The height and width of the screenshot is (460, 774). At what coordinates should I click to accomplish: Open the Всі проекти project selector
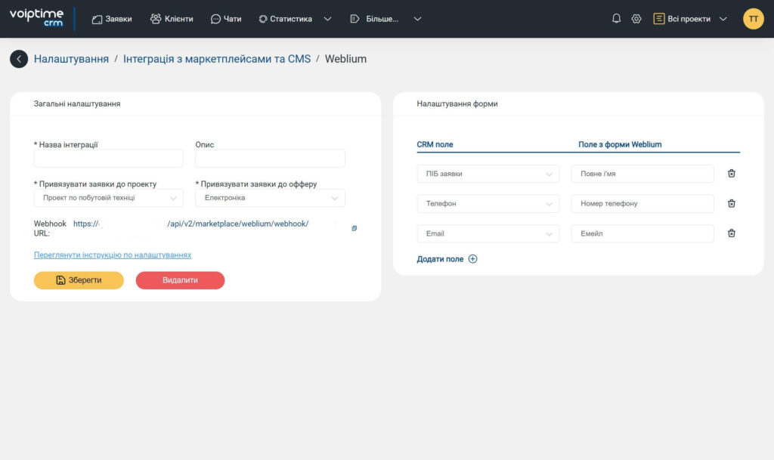pos(690,19)
